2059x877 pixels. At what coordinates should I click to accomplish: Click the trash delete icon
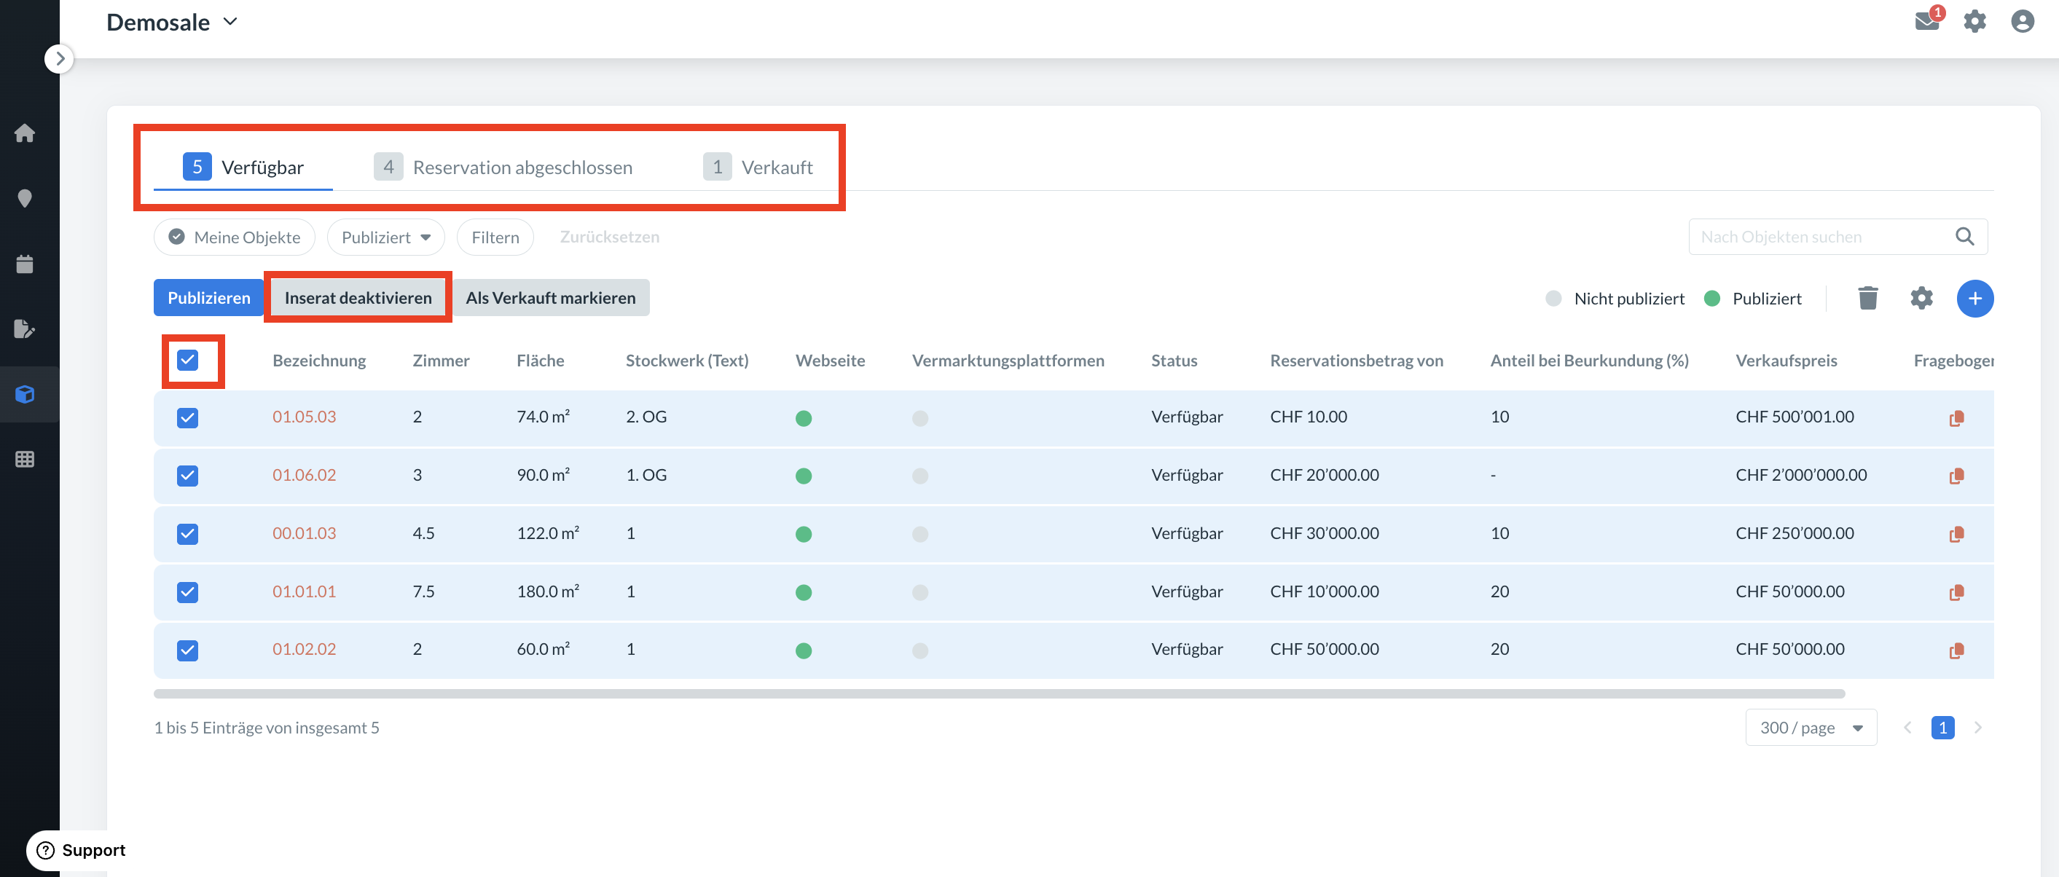point(1868,298)
